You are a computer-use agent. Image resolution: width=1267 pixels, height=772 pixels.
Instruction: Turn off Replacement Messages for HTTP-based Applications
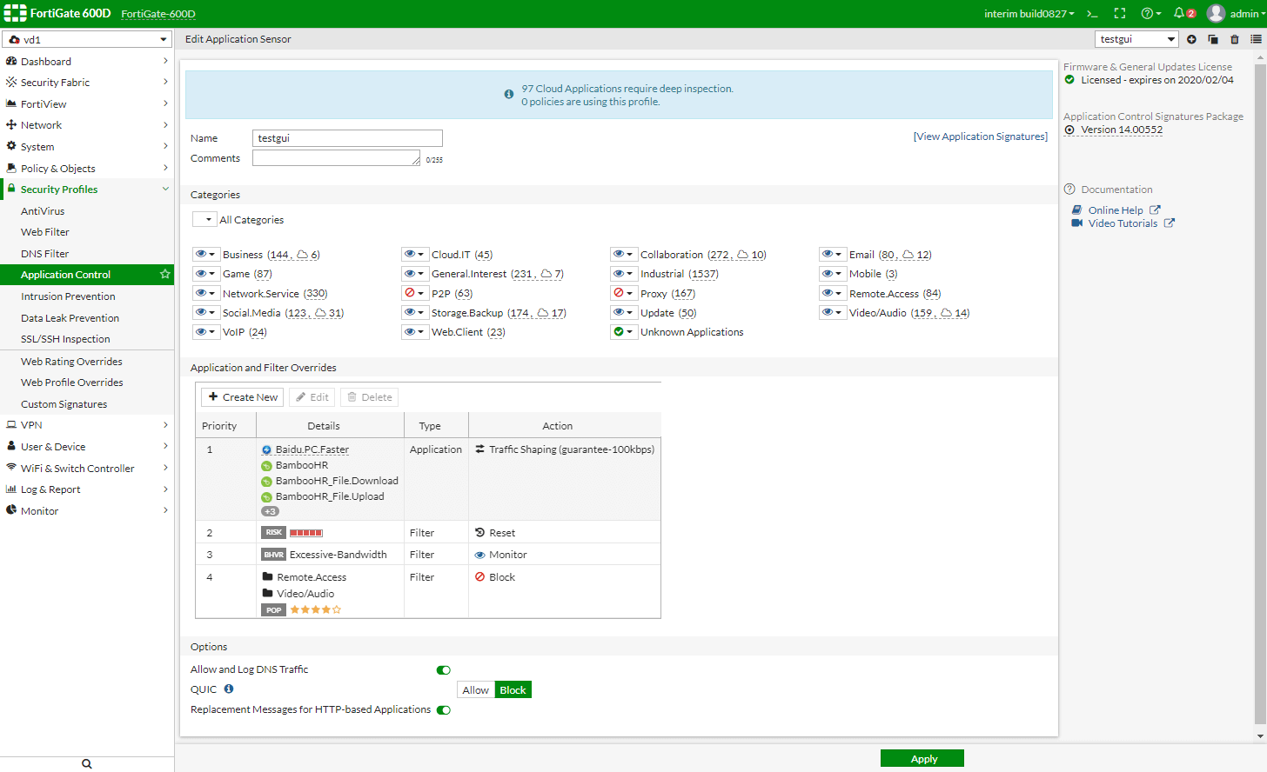coord(444,709)
